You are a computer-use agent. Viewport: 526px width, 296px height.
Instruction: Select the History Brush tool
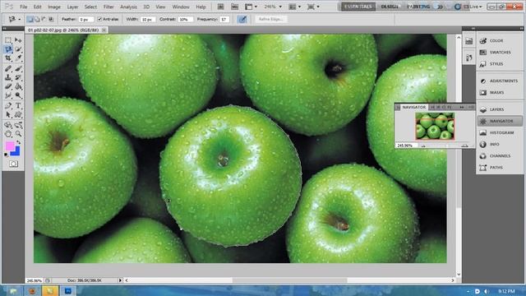(x=18, y=77)
